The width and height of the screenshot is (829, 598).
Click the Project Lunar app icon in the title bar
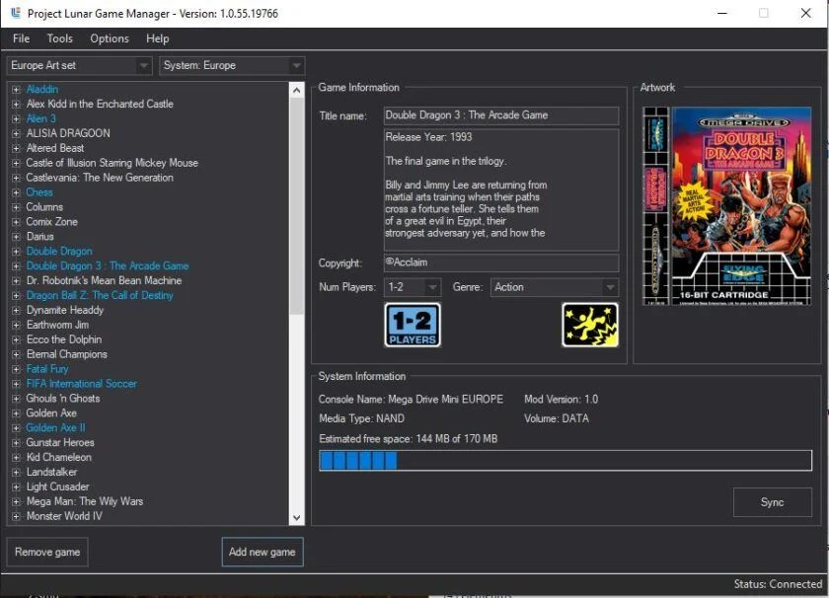click(16, 13)
